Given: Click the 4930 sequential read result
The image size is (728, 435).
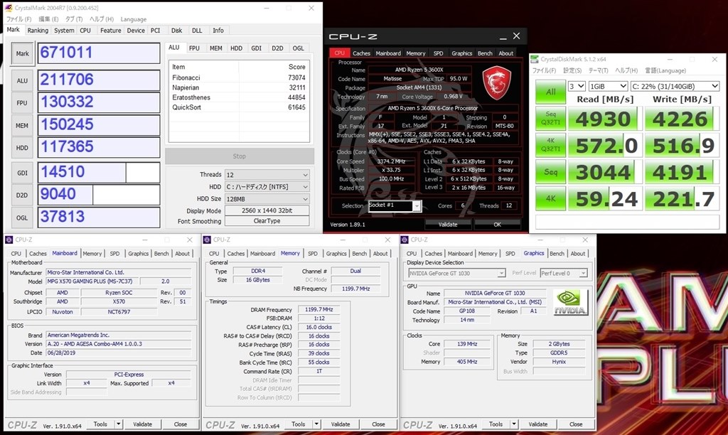Looking at the screenshot, I should (604, 119).
